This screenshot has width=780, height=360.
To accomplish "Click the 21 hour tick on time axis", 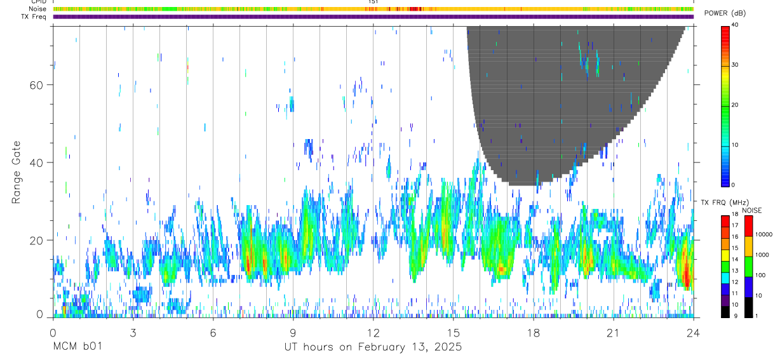I will [x=613, y=332].
